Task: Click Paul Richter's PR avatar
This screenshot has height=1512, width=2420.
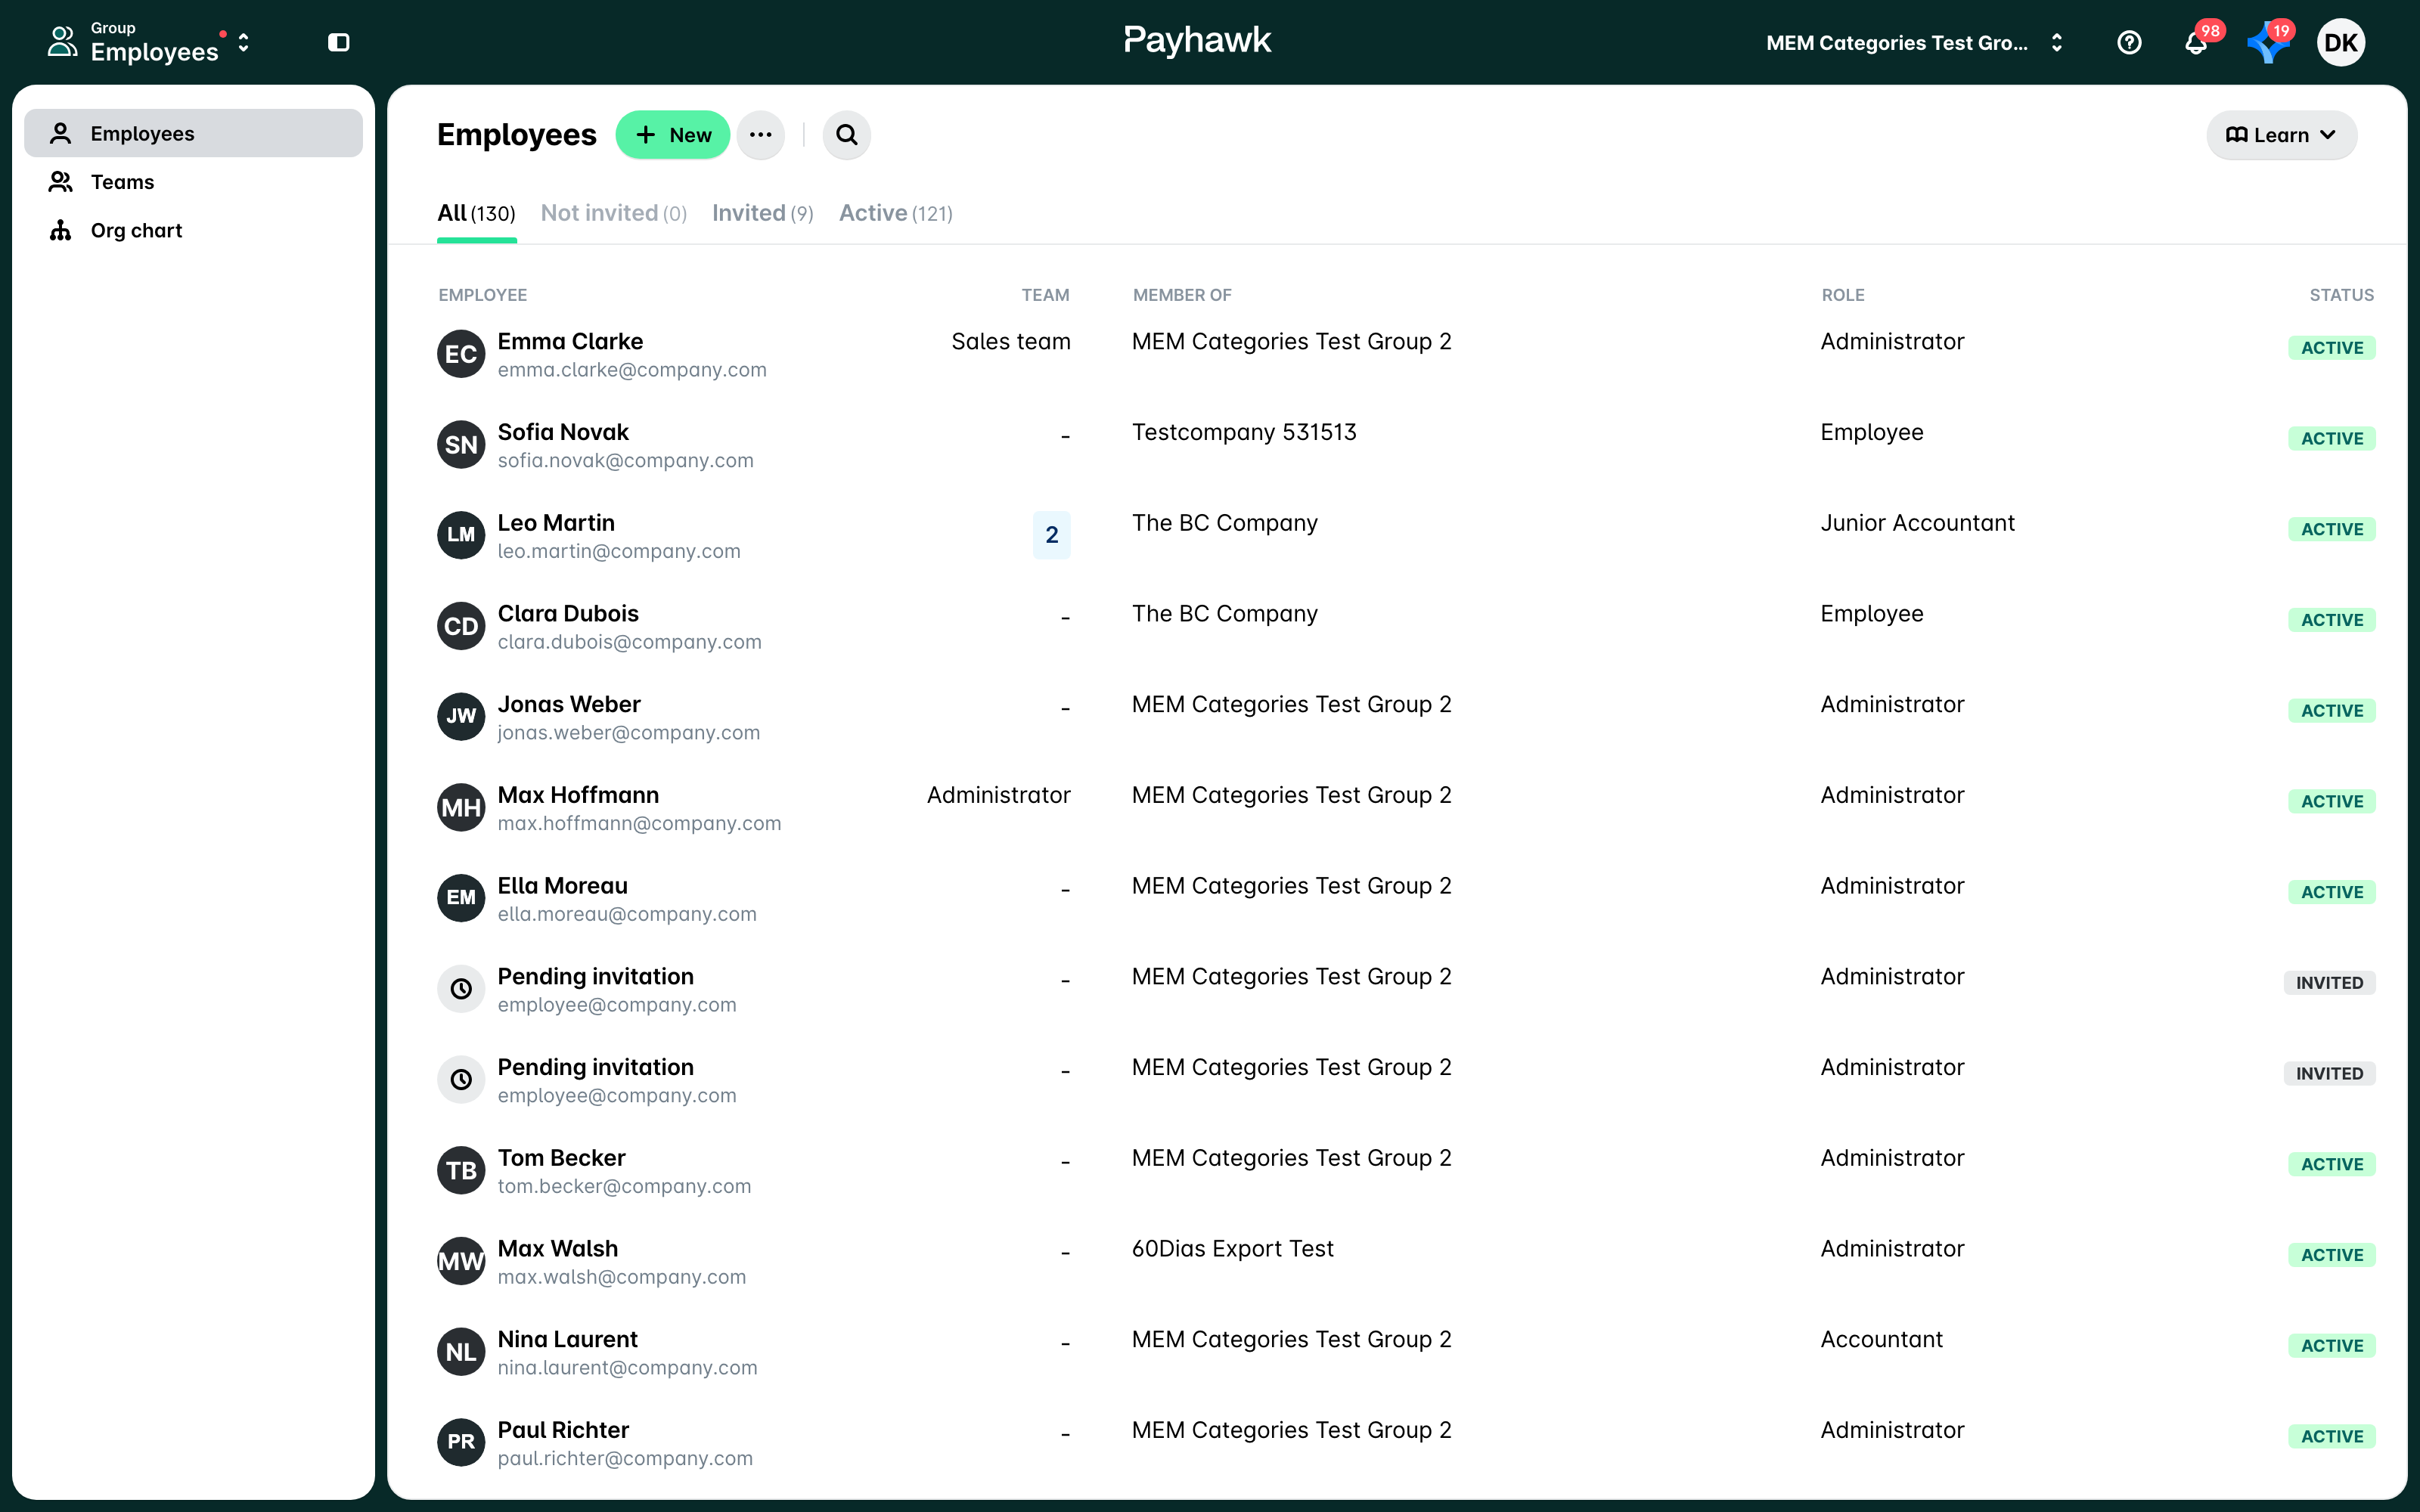Action: [x=461, y=1442]
